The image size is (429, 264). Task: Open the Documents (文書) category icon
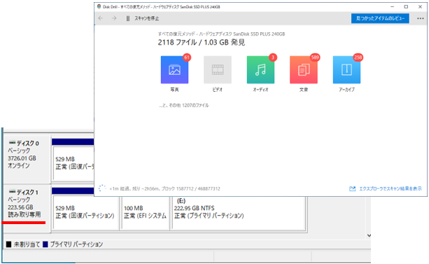(x=304, y=70)
